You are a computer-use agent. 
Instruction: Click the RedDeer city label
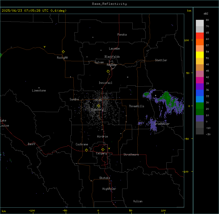(112, 65)
